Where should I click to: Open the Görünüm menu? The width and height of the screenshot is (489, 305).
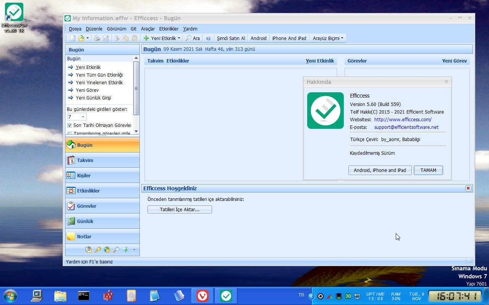click(117, 29)
